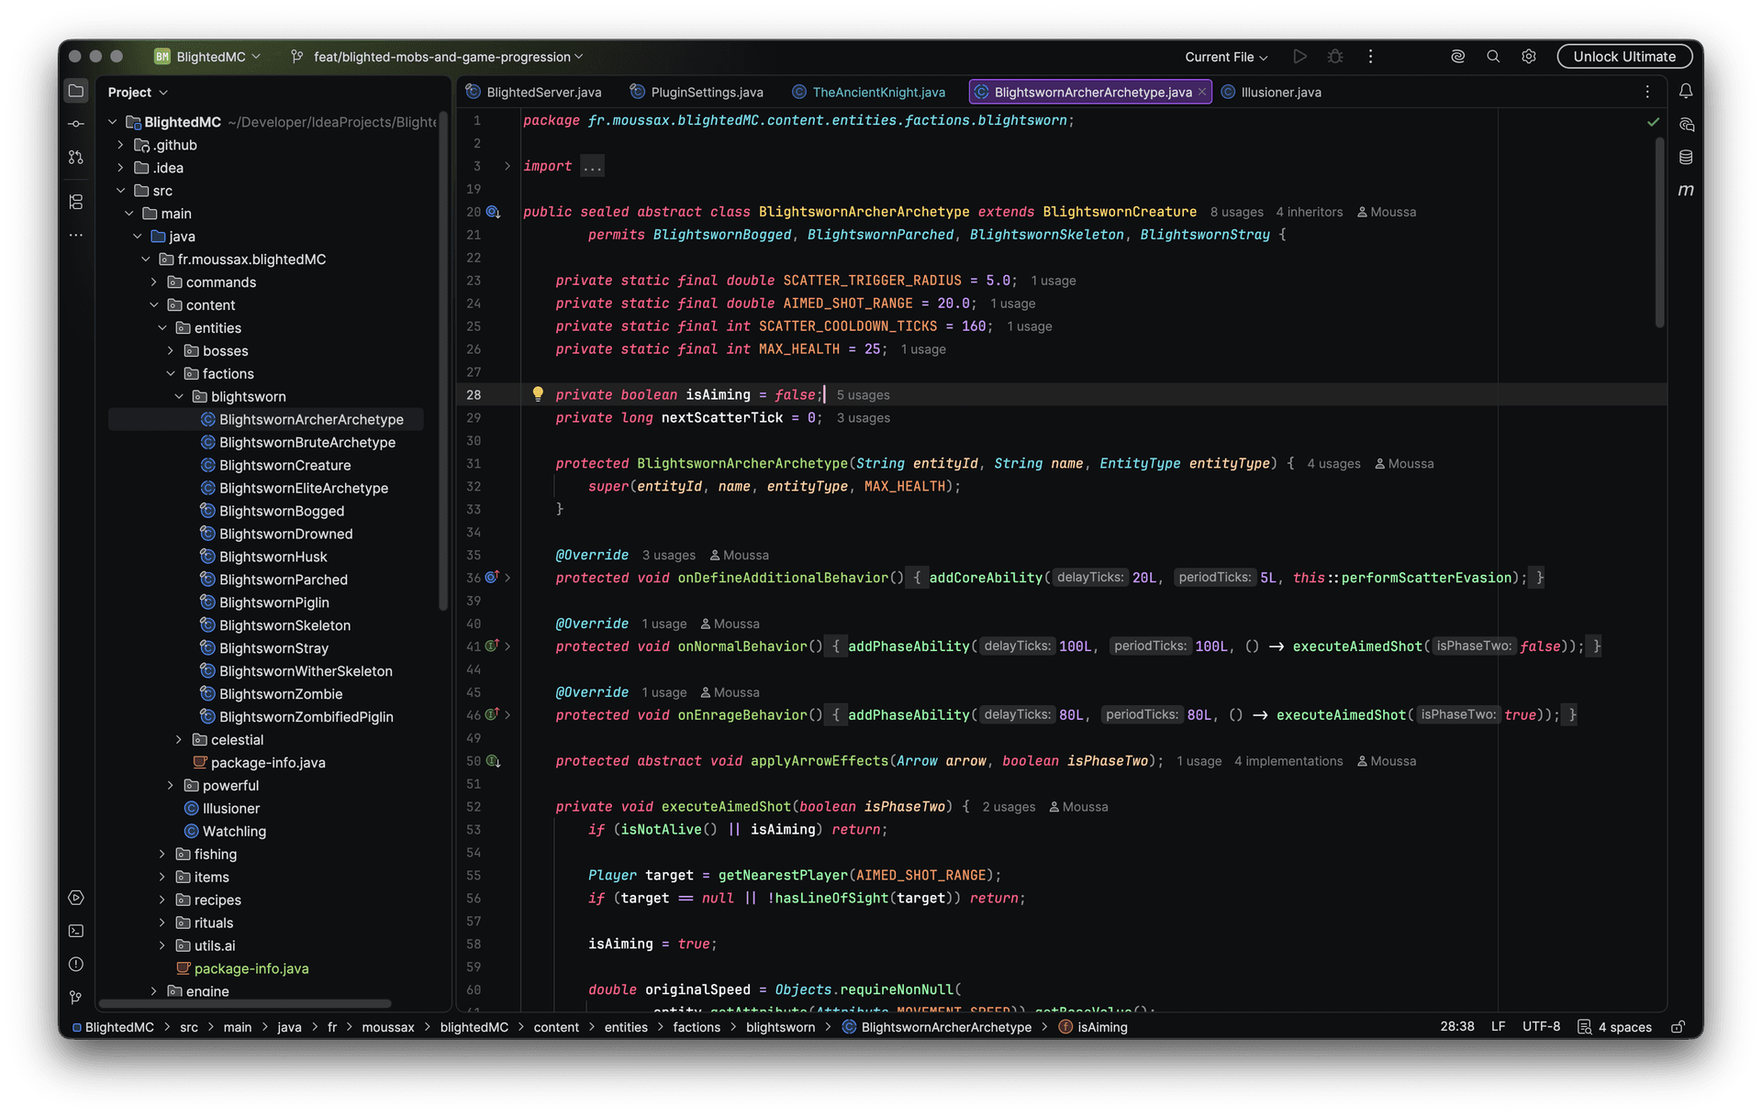Open Search Everywhere magnifier icon
The width and height of the screenshot is (1762, 1116).
click(x=1493, y=57)
